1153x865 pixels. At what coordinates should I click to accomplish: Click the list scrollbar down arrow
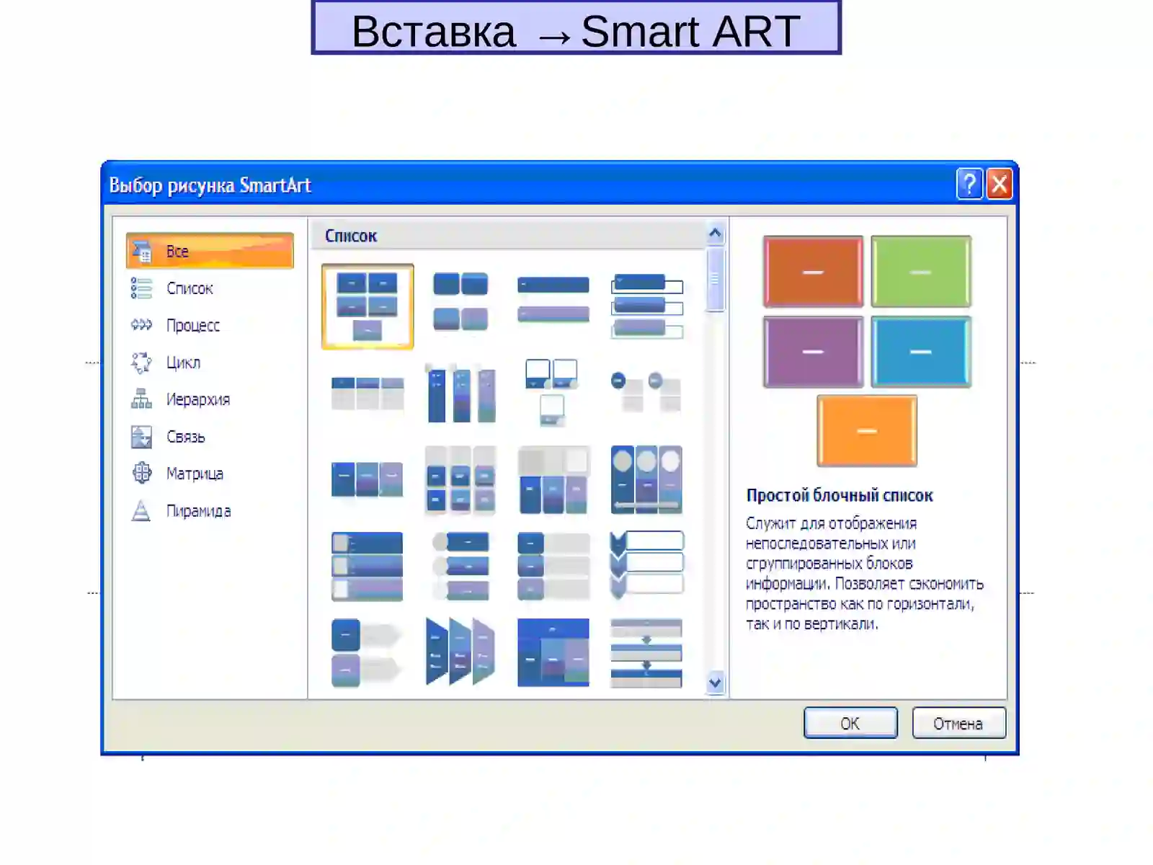coord(715,682)
